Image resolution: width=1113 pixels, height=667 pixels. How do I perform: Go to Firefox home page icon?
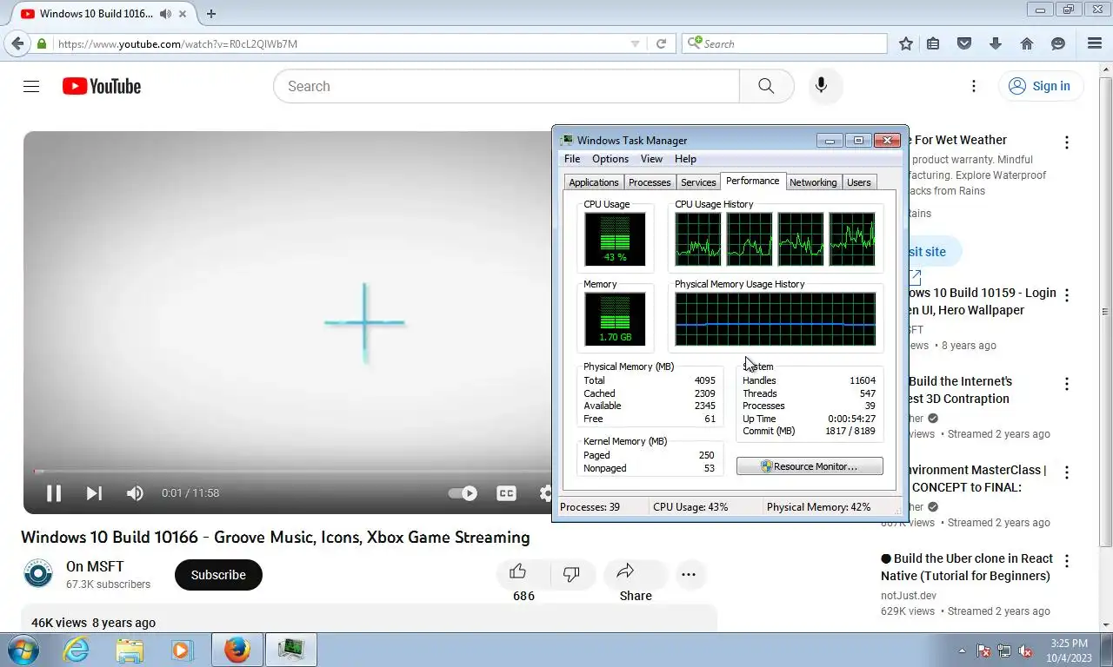coord(1027,43)
